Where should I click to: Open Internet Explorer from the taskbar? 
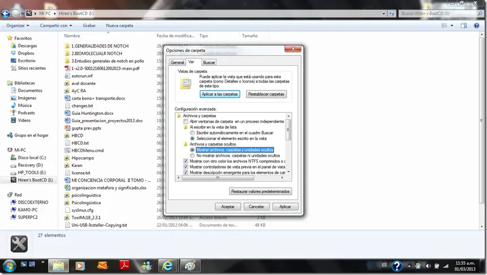click(168, 266)
